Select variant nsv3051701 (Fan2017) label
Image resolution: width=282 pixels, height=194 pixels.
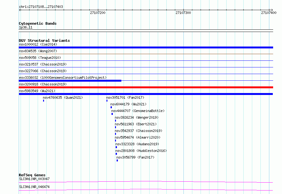[x=125, y=97]
